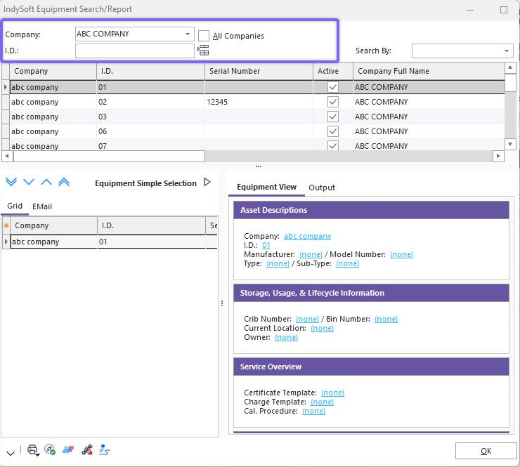Expand the Search By dropdown
The width and height of the screenshot is (520, 467).
click(507, 51)
